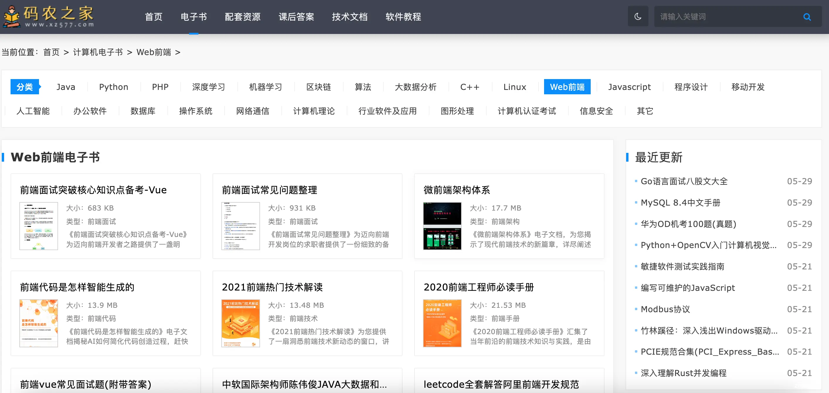Click the 2021前端热门技术解读 cover thumbnail
The width and height of the screenshot is (829, 393).
coord(240,323)
